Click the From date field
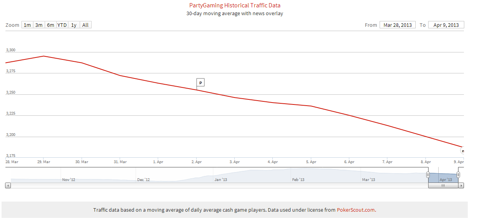This screenshot has width=481, height=221. (x=397, y=25)
